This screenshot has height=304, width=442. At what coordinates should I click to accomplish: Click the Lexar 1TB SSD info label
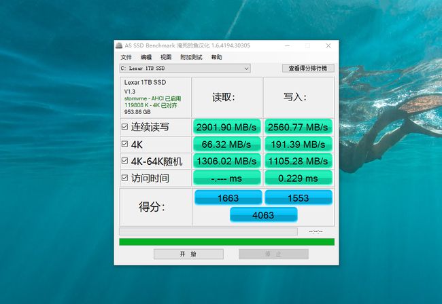tap(145, 82)
